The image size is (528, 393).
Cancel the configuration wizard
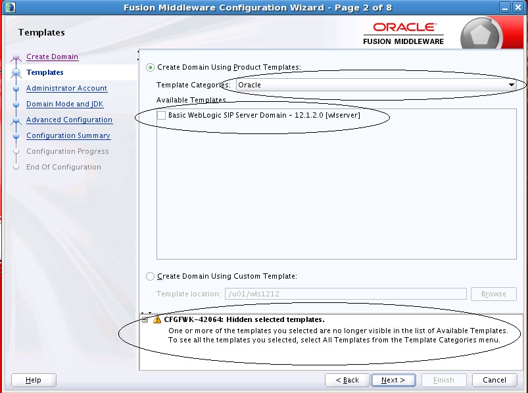point(494,381)
